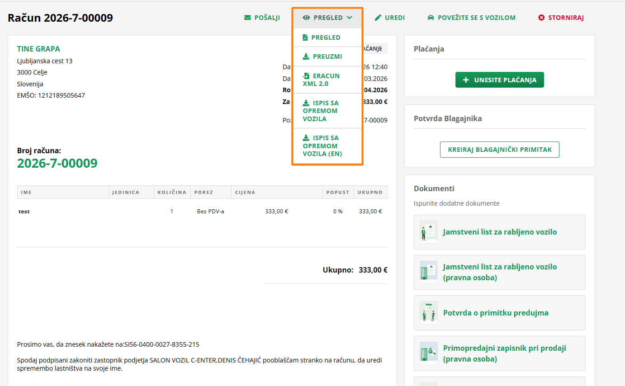Image resolution: width=625 pixels, height=386 pixels.
Task: Click the page title Račun 2026-7-00009
Action: click(60, 18)
